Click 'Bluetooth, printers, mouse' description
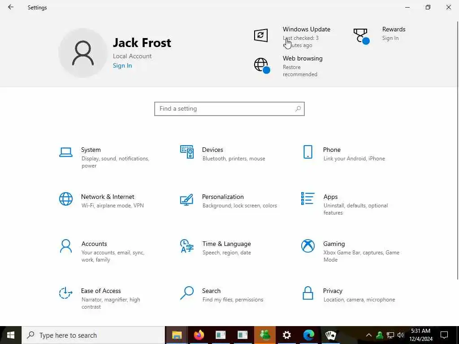 click(234, 159)
